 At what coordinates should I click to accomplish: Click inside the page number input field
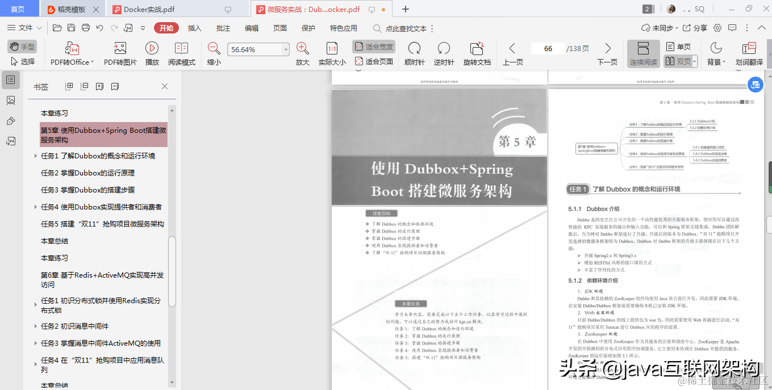(547, 48)
